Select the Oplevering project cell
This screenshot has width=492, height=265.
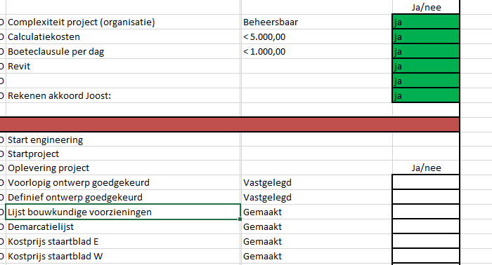[x=123, y=168]
